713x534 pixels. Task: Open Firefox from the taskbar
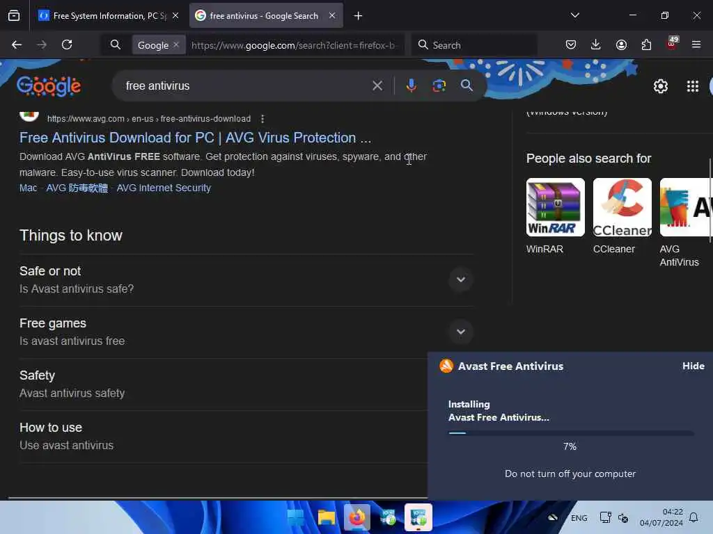357,517
